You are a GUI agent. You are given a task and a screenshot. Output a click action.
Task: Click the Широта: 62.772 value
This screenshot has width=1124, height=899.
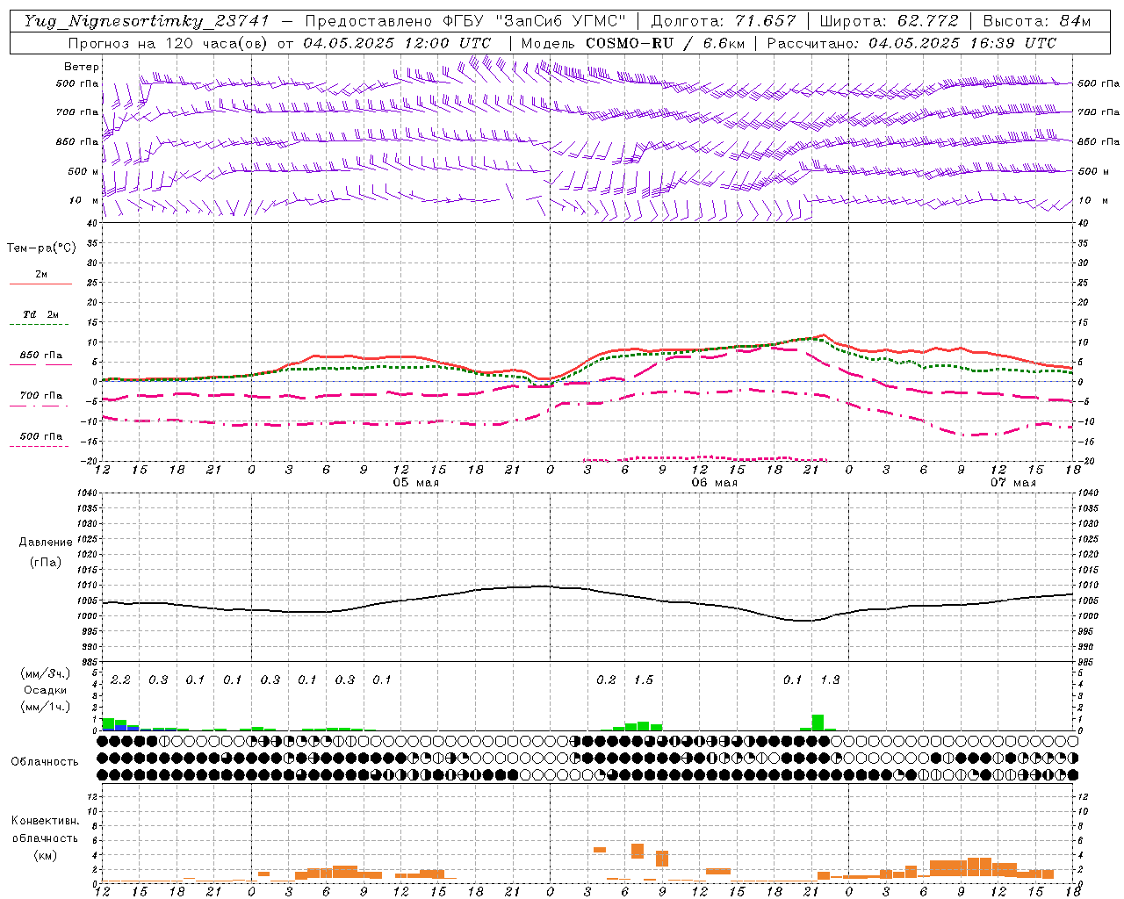click(x=889, y=21)
